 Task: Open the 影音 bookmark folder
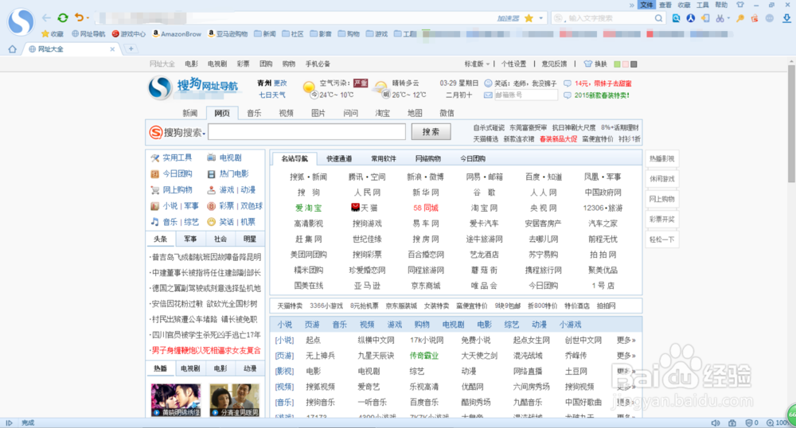click(x=321, y=34)
